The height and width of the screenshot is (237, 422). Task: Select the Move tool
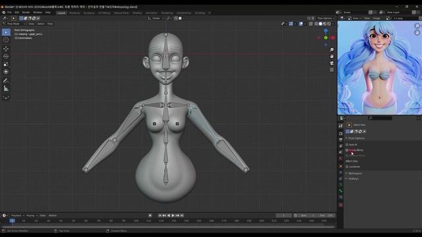(6, 49)
